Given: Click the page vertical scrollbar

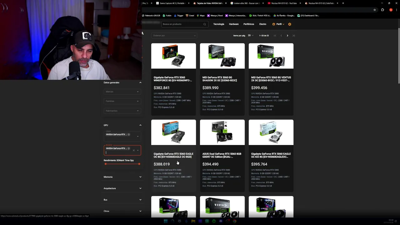Looking at the screenshot, I should [x=399, y=56].
